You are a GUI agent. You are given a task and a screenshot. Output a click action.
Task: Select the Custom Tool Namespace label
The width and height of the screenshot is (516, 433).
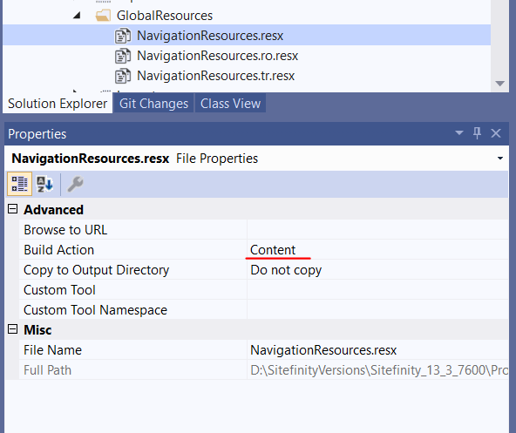click(x=95, y=310)
